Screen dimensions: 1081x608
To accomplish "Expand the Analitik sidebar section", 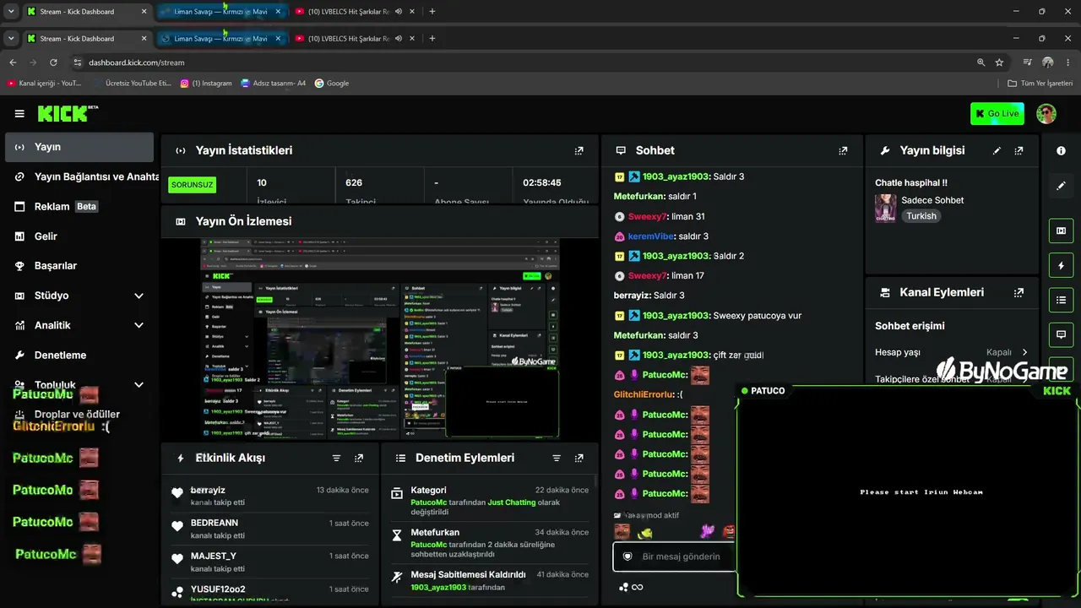I will click(x=139, y=325).
